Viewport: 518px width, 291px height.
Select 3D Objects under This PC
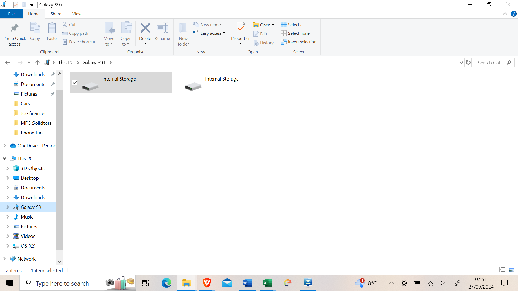pos(32,168)
